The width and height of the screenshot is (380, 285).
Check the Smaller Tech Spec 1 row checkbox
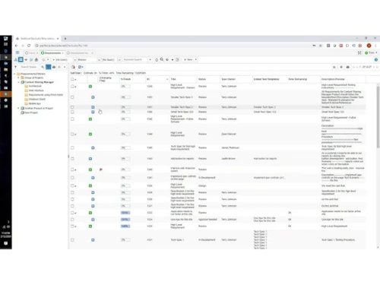(72, 97)
